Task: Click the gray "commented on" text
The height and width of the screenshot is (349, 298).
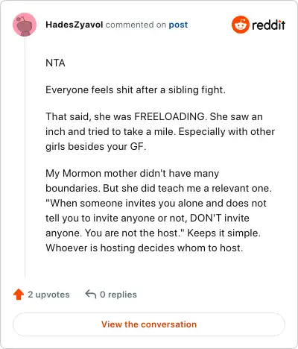Action: pyautogui.click(x=136, y=25)
